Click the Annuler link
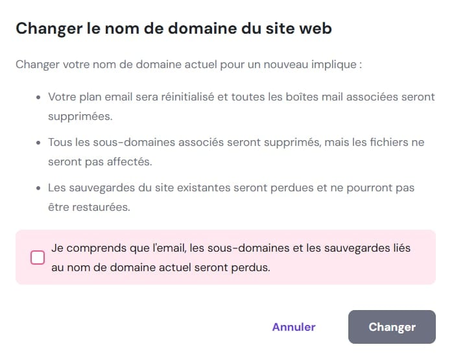 coord(294,327)
